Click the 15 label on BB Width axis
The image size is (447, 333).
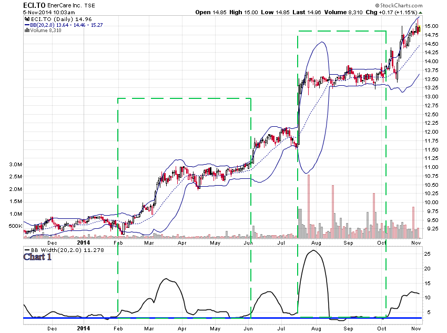coord(427,284)
